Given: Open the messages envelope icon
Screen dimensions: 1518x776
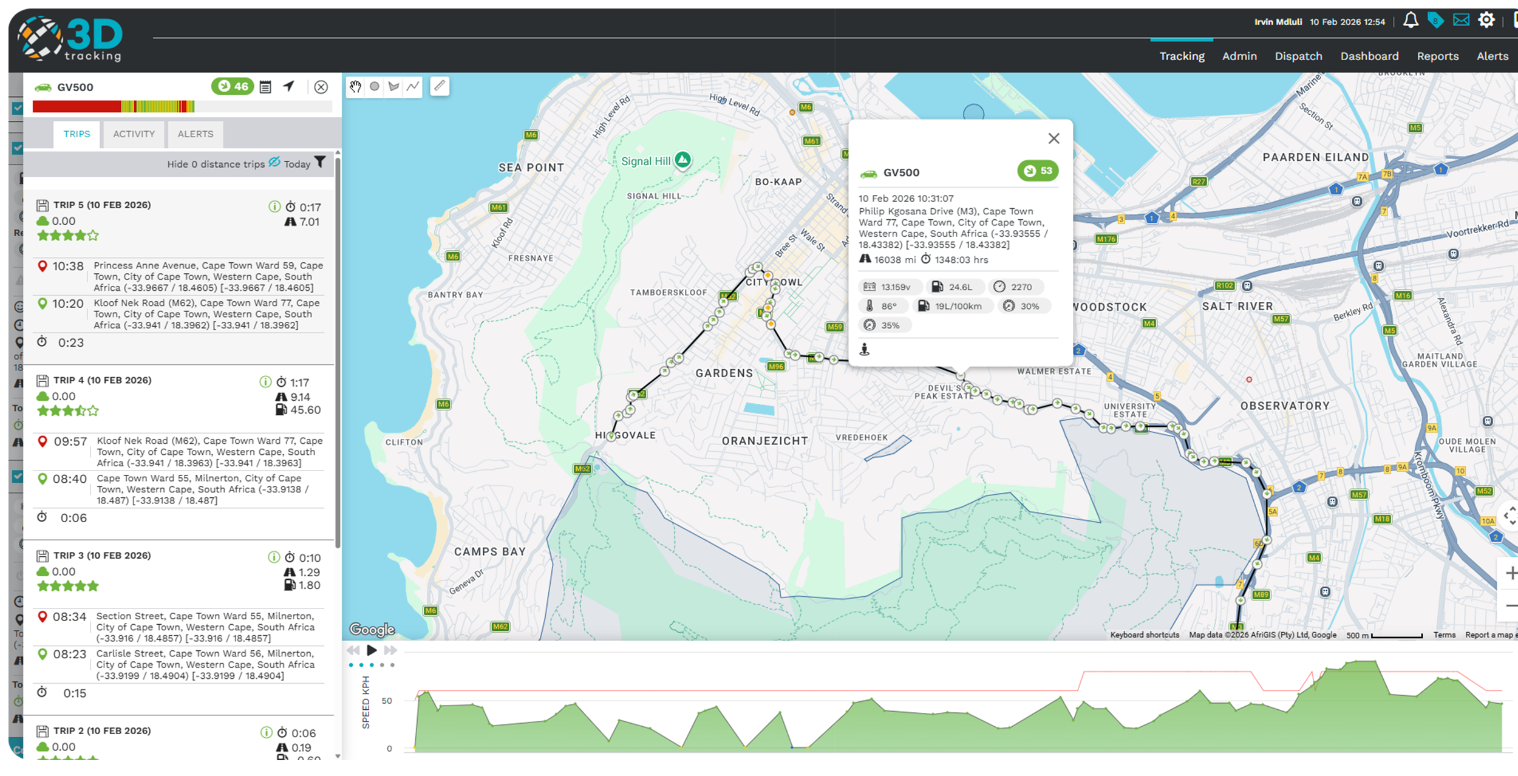Looking at the screenshot, I should (x=1461, y=21).
